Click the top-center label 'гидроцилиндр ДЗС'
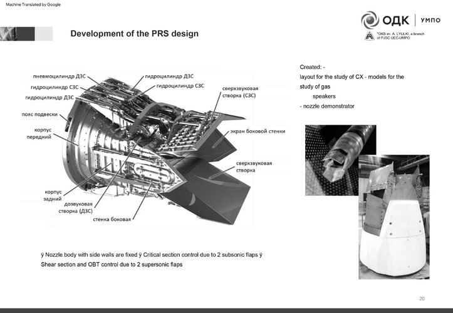This screenshot has width=453, height=313. [x=169, y=76]
